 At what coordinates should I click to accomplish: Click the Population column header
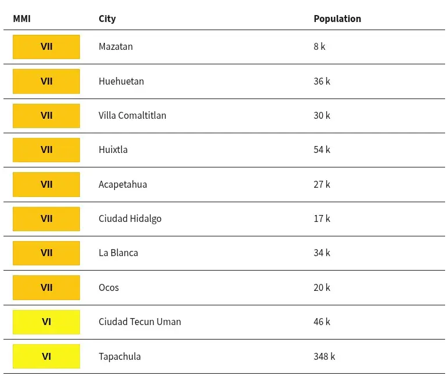pos(337,19)
